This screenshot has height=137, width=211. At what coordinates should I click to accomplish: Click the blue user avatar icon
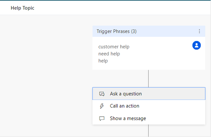coord(197,45)
